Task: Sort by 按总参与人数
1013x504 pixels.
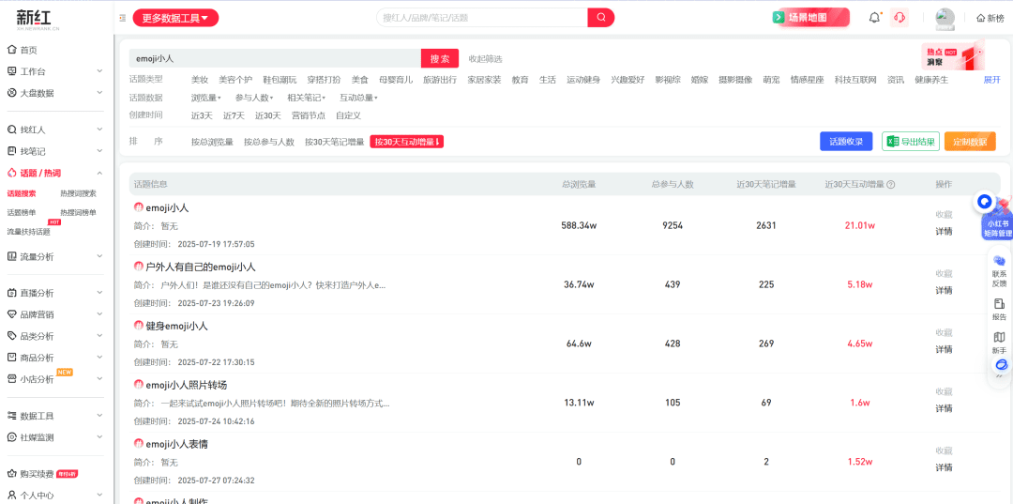Action: [x=269, y=142]
